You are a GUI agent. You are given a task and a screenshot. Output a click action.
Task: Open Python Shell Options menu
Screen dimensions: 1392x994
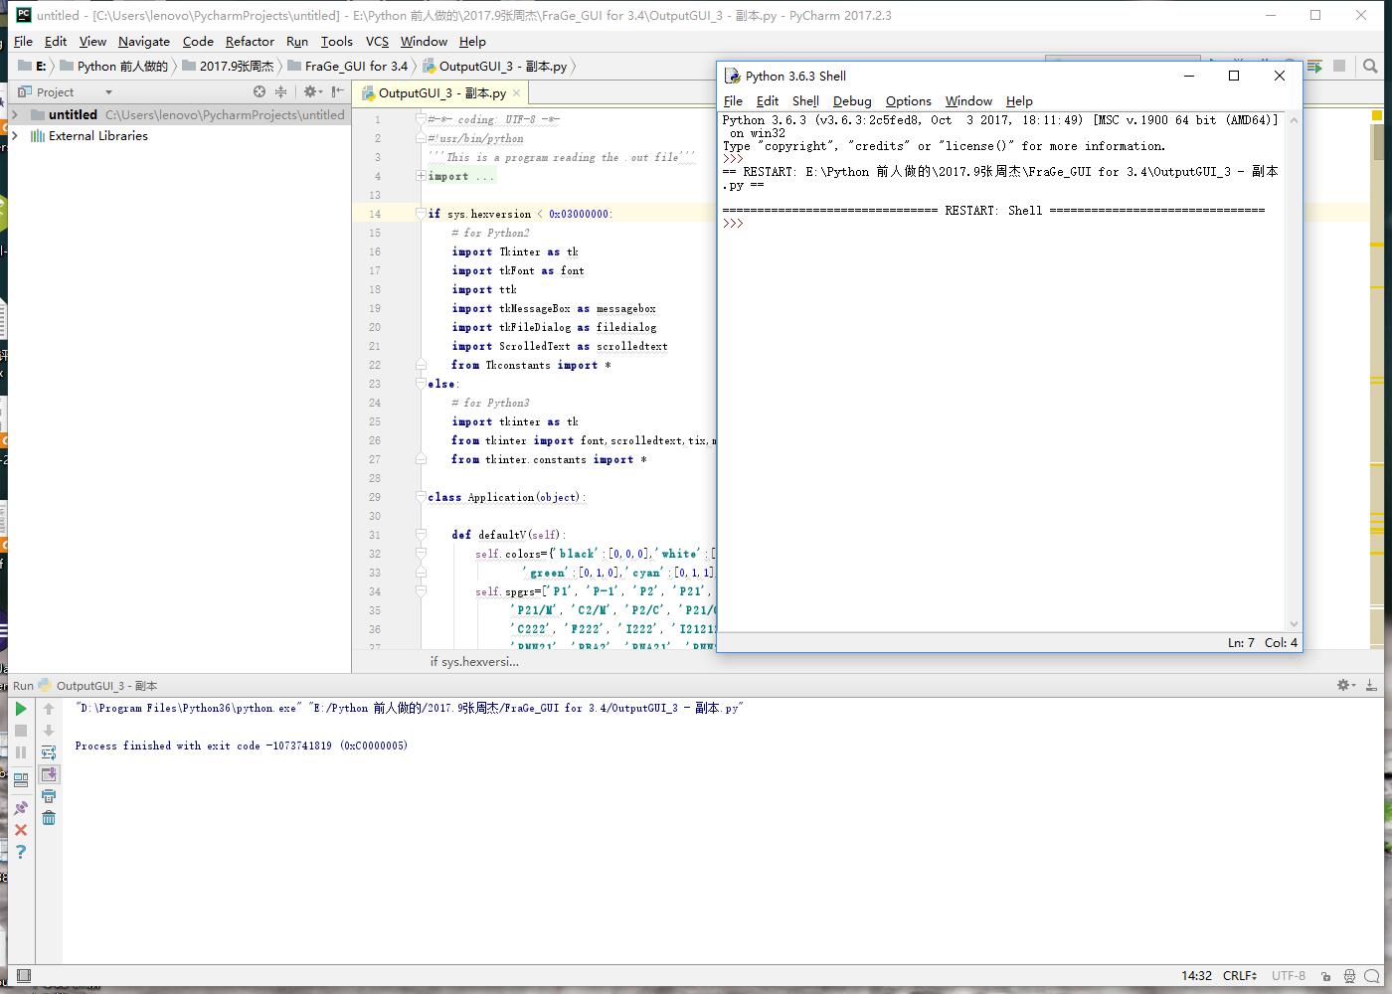909,100
